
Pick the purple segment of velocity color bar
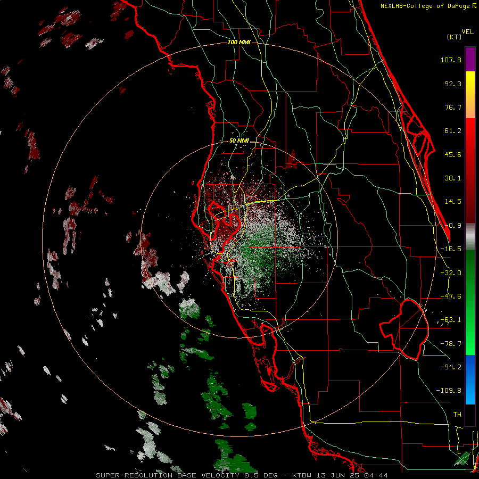point(470,59)
